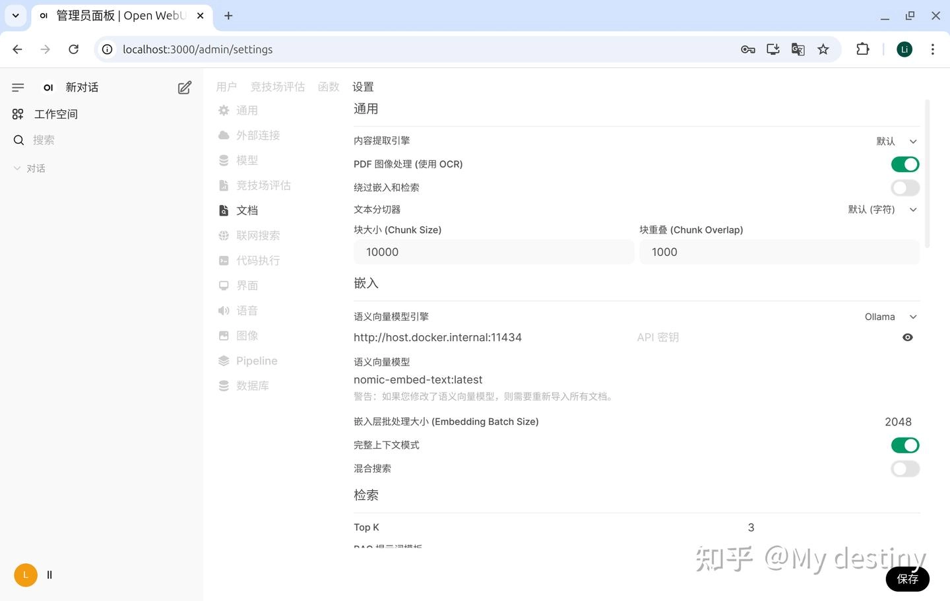950x601 pixels.
Task: Turn on the 混合搜索 toggle
Action: [904, 469]
